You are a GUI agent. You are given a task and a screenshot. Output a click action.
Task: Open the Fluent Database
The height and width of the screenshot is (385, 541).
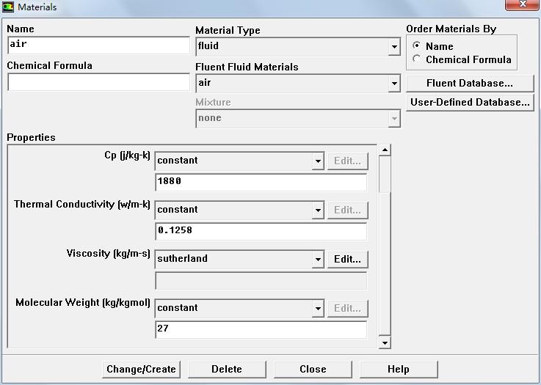[x=469, y=83]
